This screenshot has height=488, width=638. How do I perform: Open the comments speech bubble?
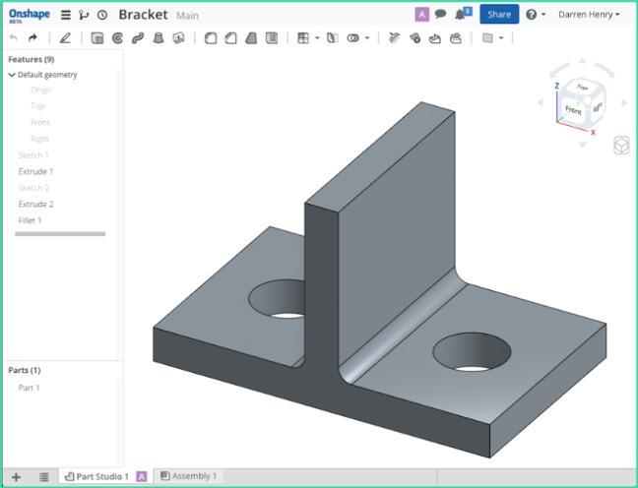point(440,14)
